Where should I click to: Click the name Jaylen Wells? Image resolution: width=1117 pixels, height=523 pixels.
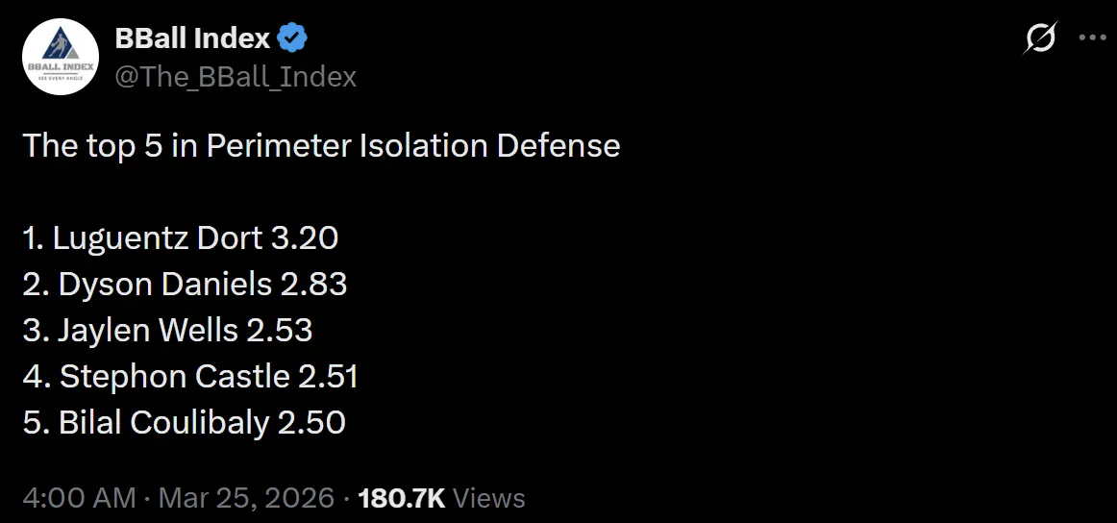[x=147, y=330]
